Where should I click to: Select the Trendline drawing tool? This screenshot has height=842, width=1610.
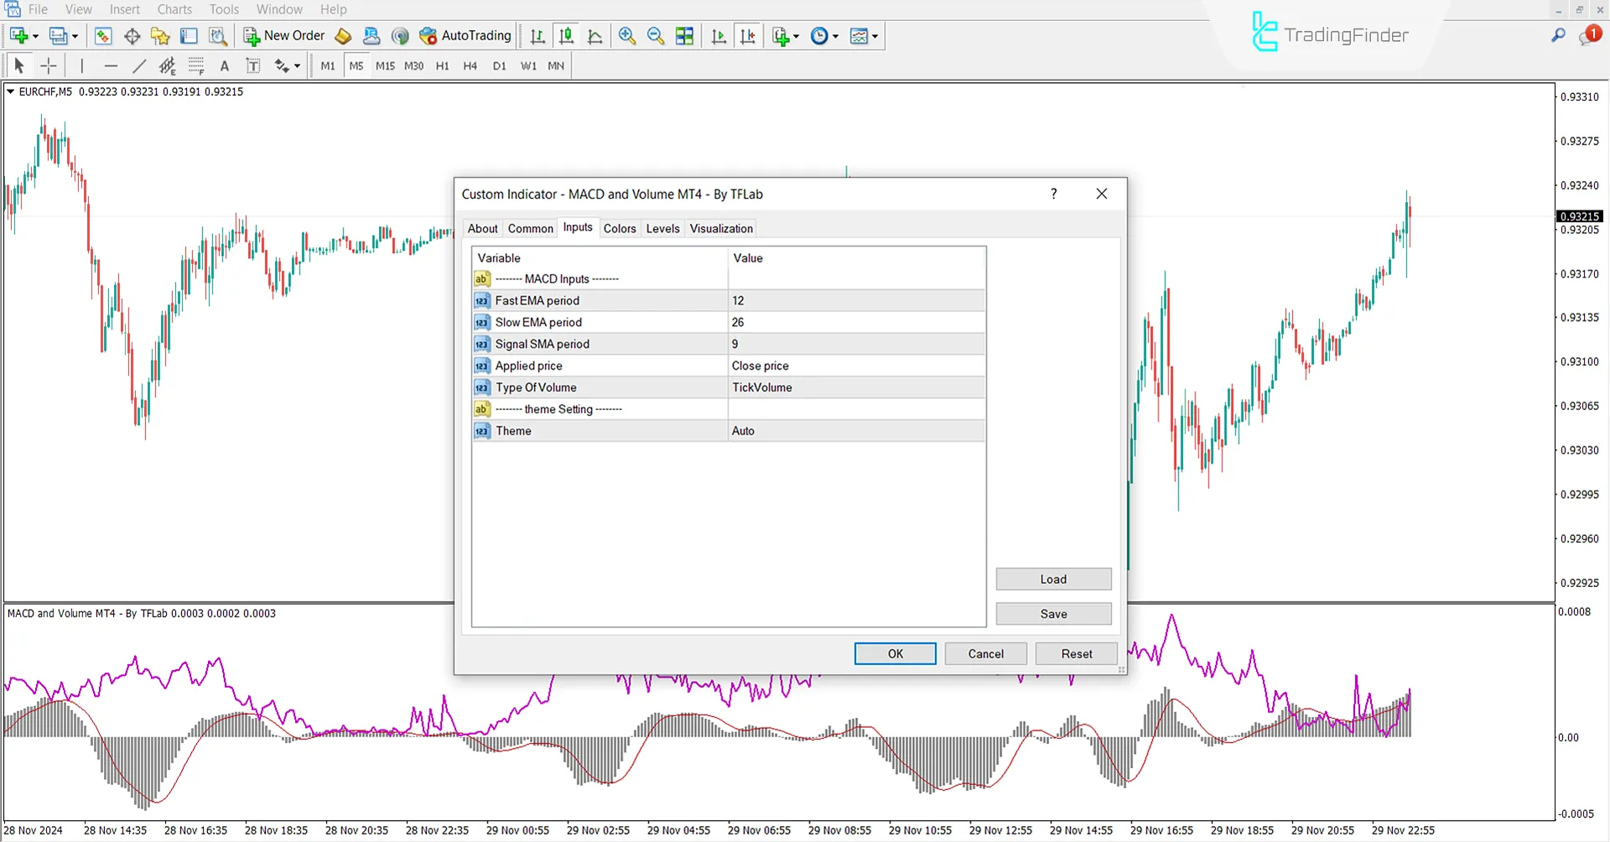(139, 65)
